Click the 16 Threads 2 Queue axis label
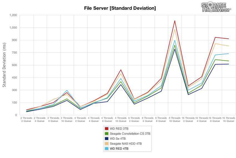Screen dimensions: 236x158 (x=188, y=119)
